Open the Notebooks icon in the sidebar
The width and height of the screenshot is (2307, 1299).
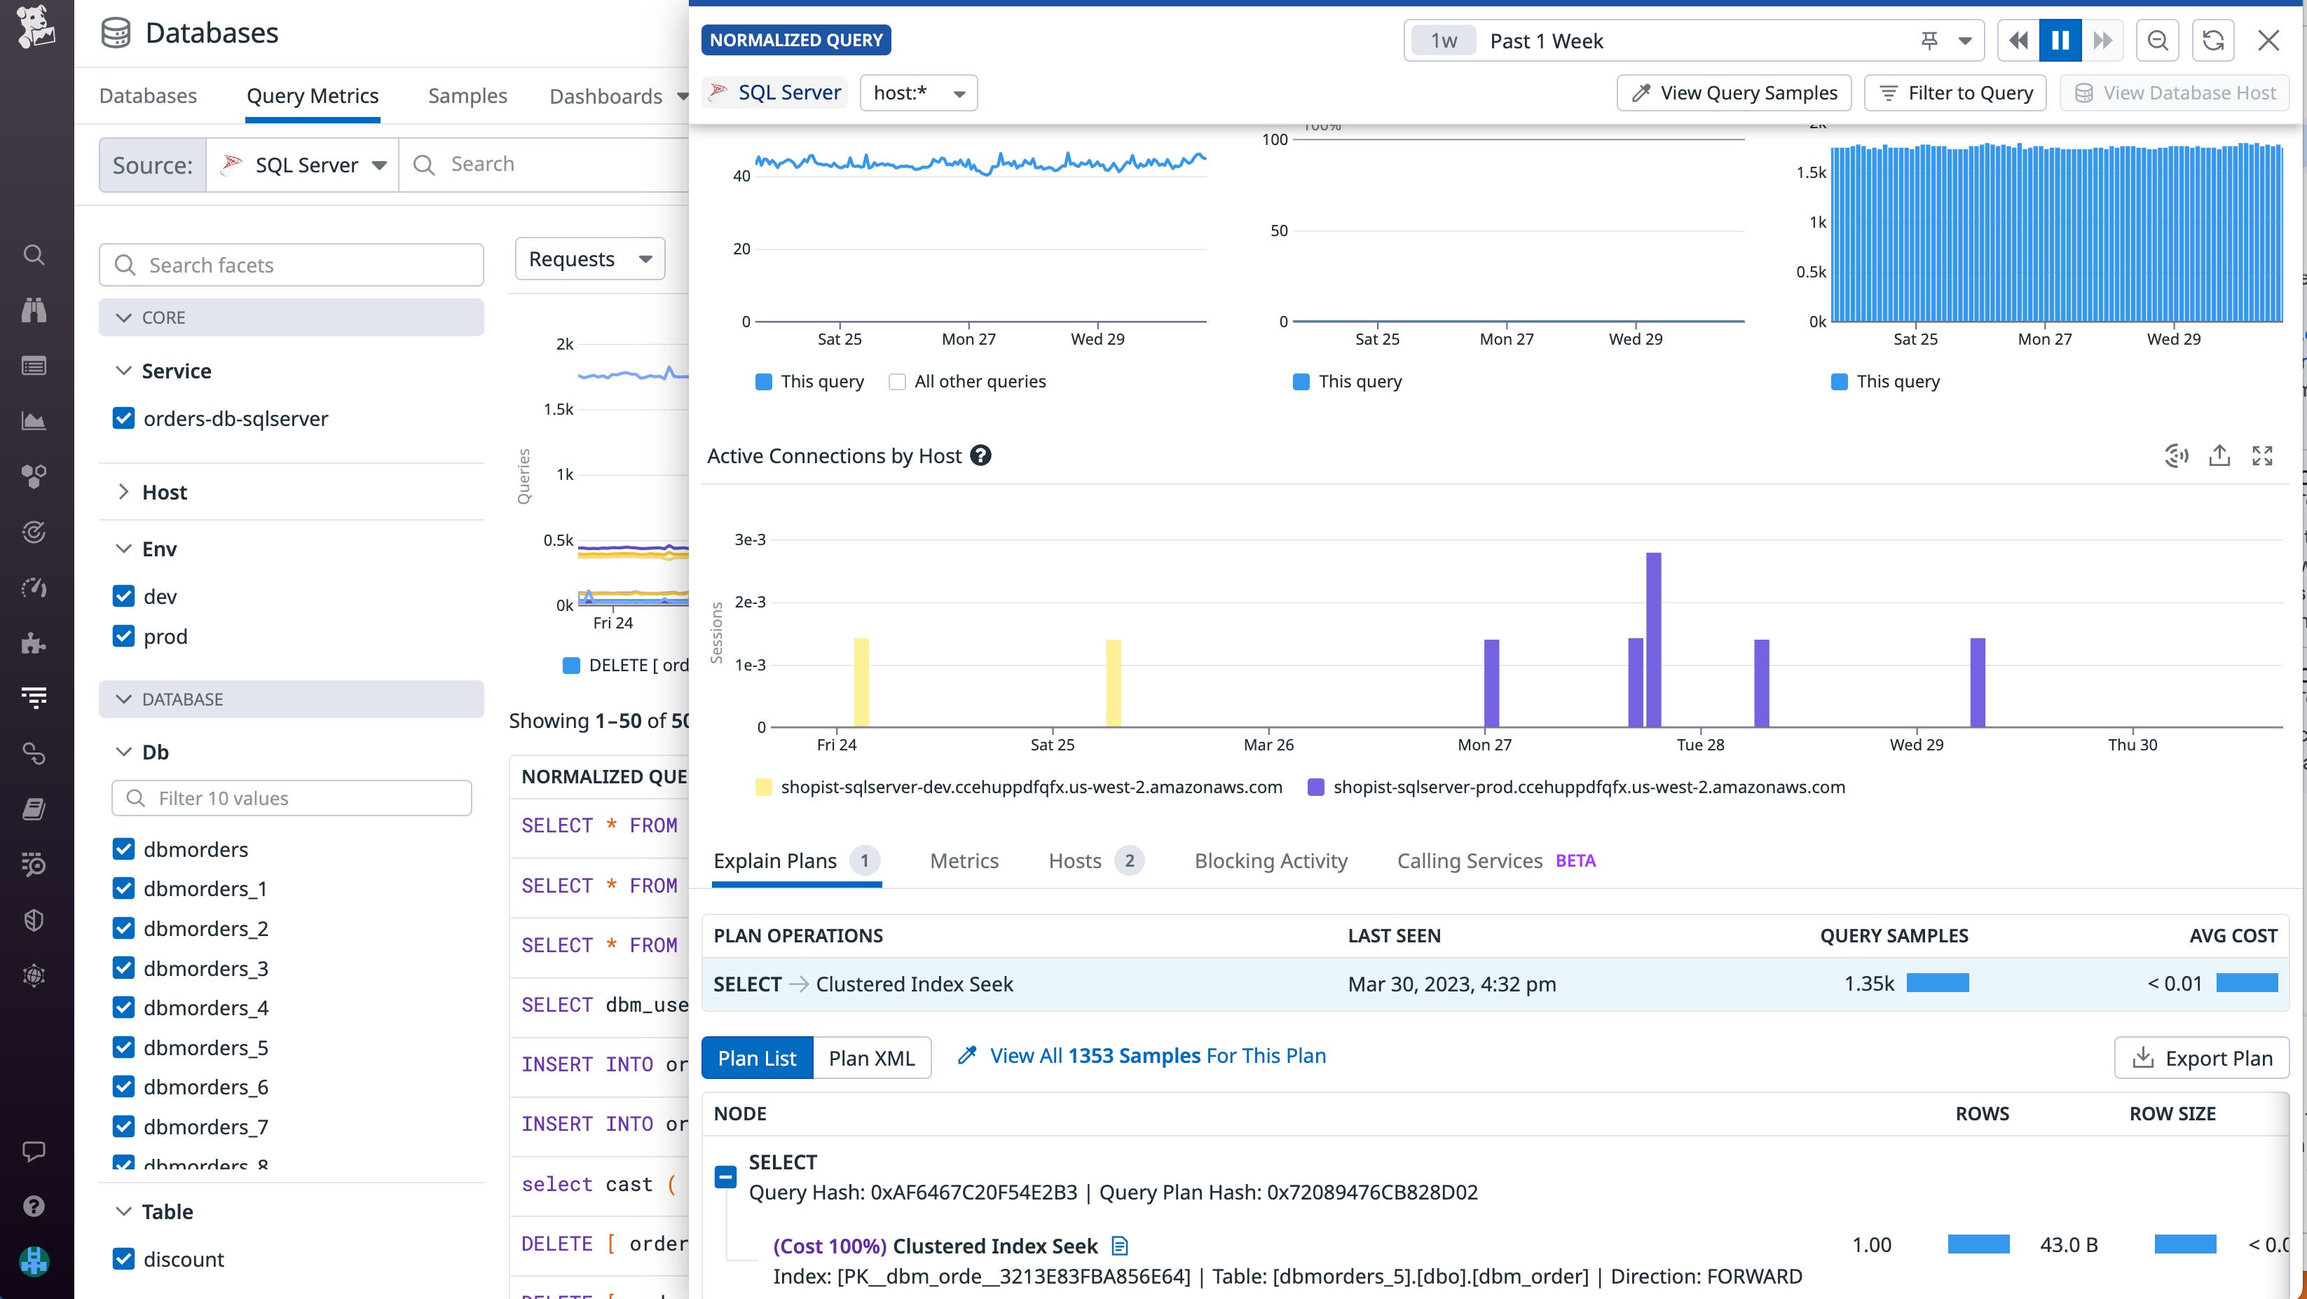[33, 809]
